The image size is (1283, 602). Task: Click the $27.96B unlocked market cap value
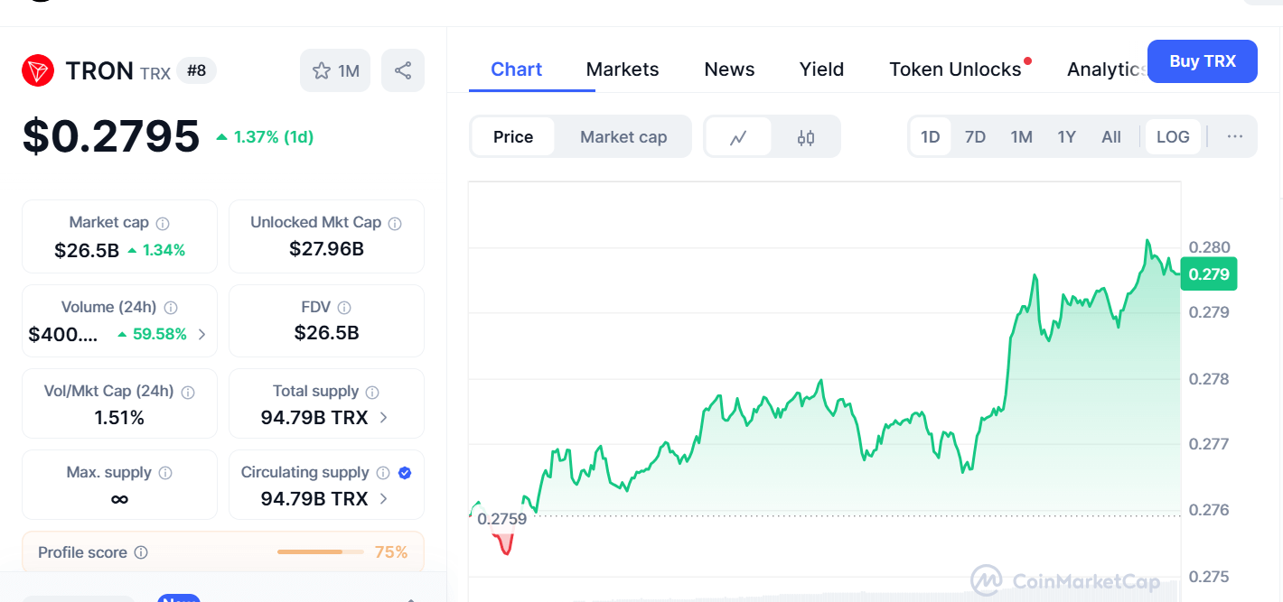(x=326, y=248)
